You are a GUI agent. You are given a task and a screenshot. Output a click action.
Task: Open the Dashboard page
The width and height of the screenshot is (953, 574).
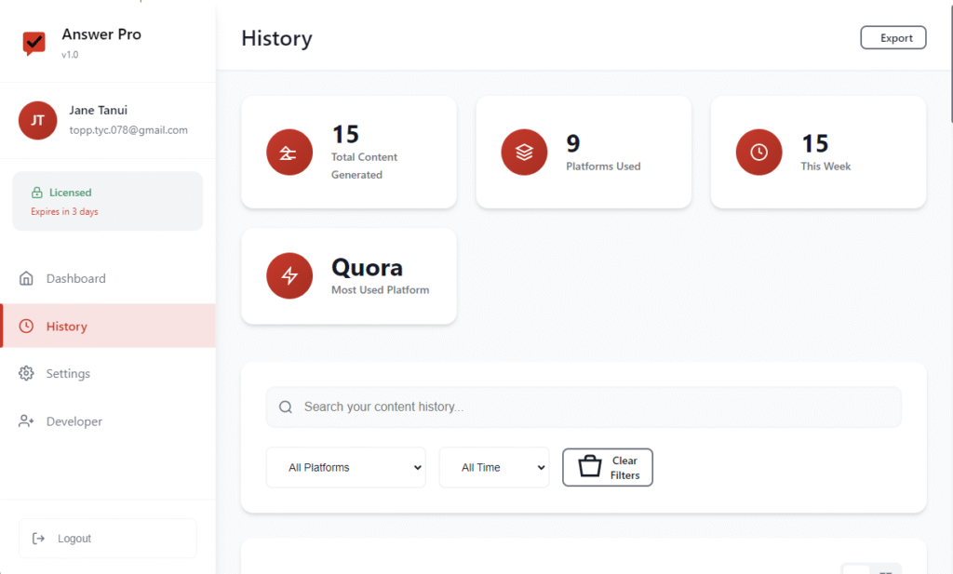108,278
